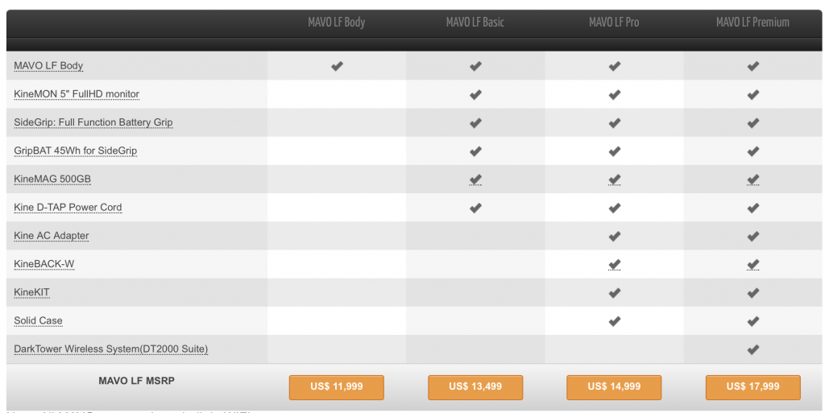The width and height of the screenshot is (825, 413).
Task: Open DarkTower Wireless System(DT2000 Suite) link
Action: pyautogui.click(x=111, y=349)
